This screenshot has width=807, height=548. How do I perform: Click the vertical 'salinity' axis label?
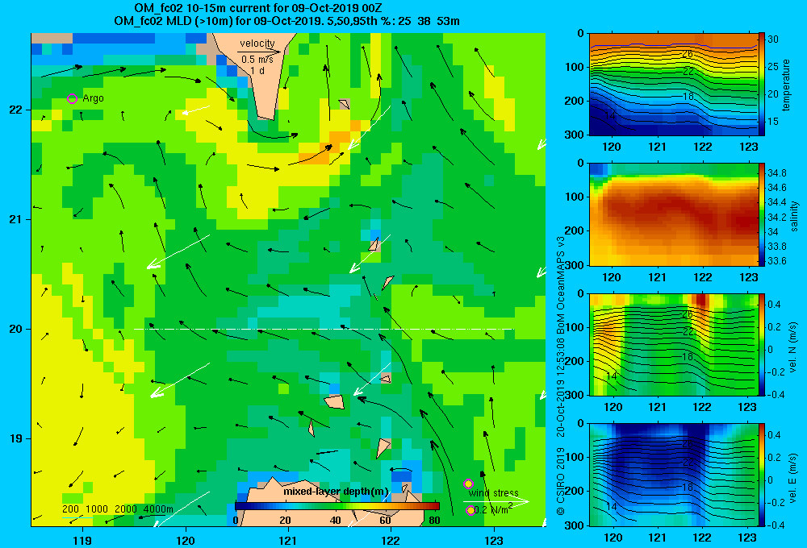click(794, 216)
